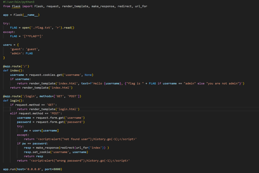Click 'def login():' function definition

click(13, 101)
